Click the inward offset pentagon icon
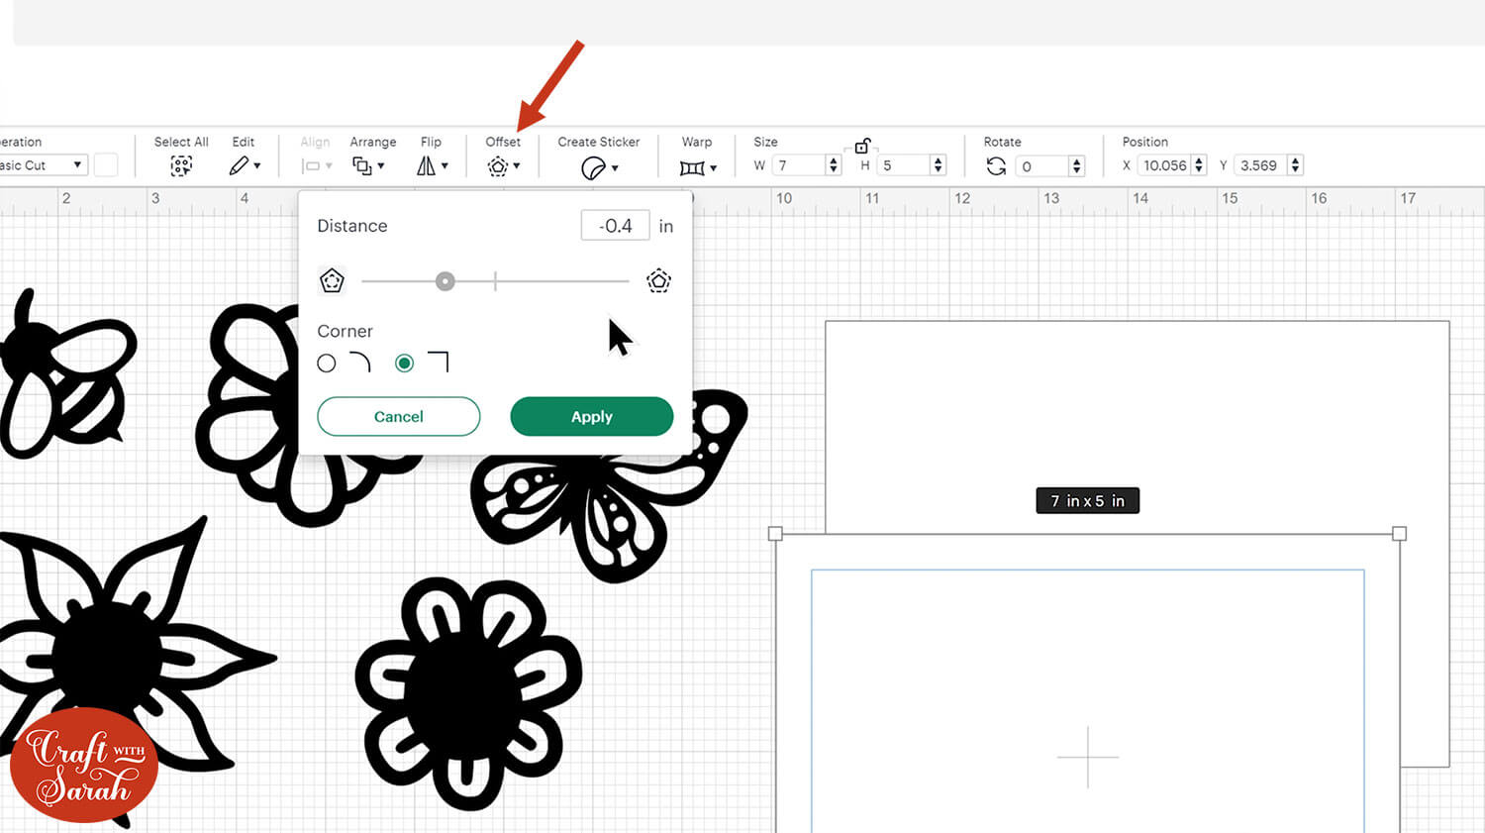The height and width of the screenshot is (833, 1485). coord(332,280)
